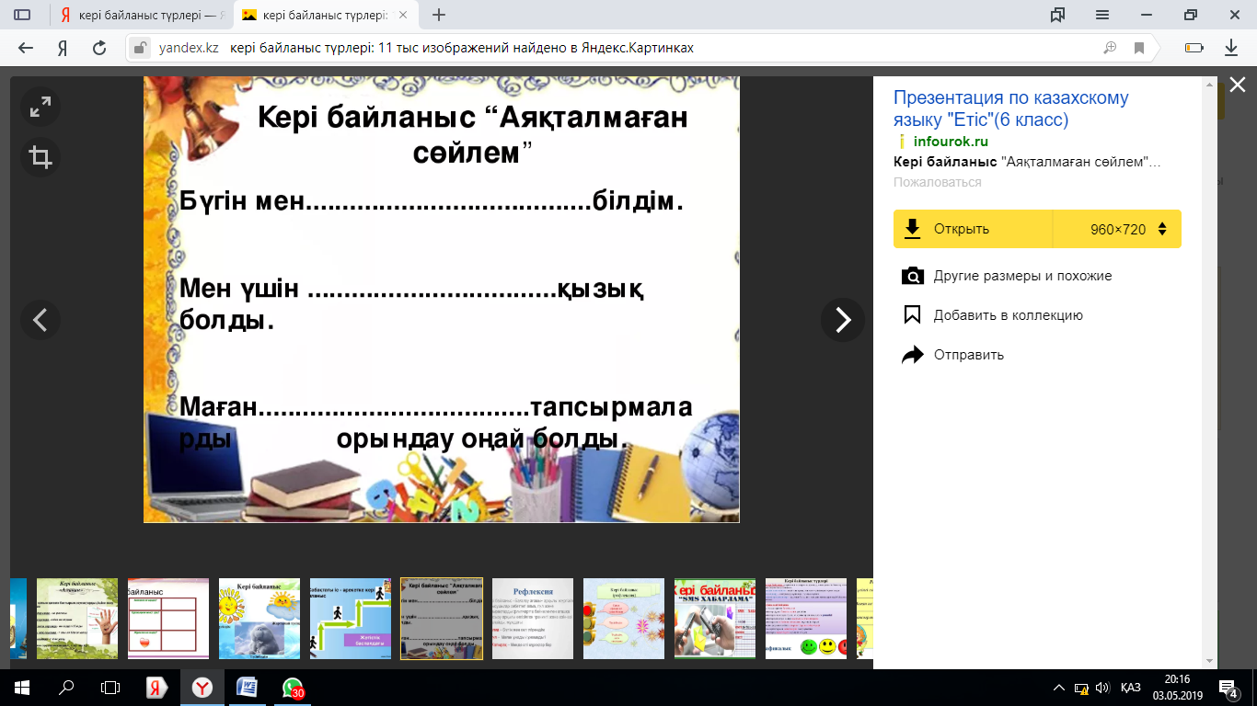The height and width of the screenshot is (706, 1257).
Task: Open the browser side panel icon
Action: (x=22, y=15)
